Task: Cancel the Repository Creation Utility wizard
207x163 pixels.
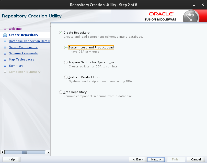Action: pyautogui.click(x=196, y=159)
